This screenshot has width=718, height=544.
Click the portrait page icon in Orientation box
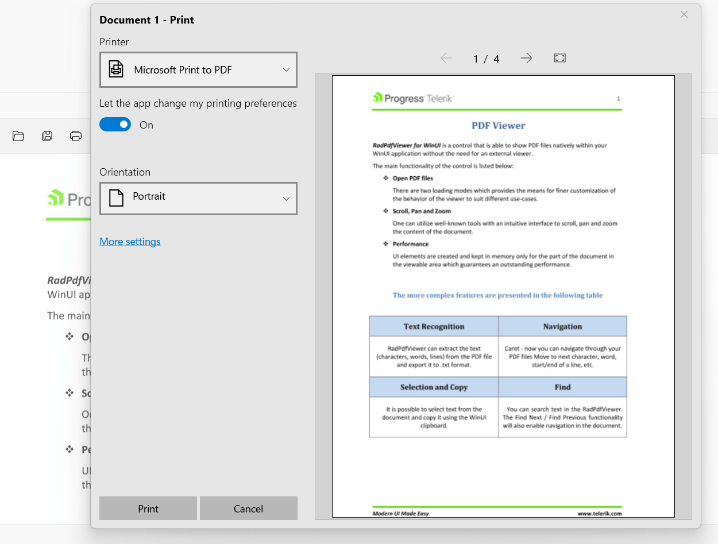click(115, 198)
